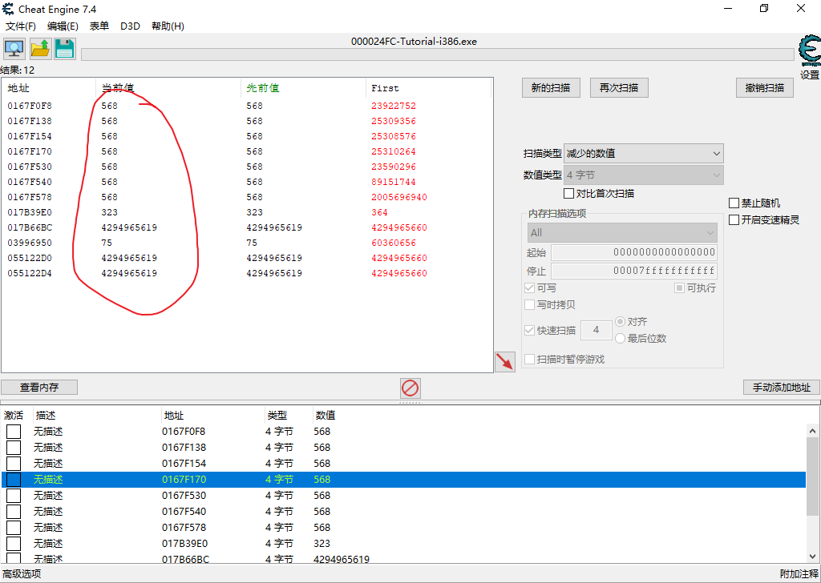Open the 表单 menu
Image resolution: width=821 pixels, height=583 pixels.
(x=99, y=26)
